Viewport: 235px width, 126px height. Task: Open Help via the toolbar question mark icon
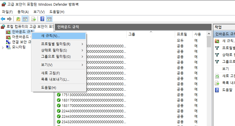pos(42,19)
